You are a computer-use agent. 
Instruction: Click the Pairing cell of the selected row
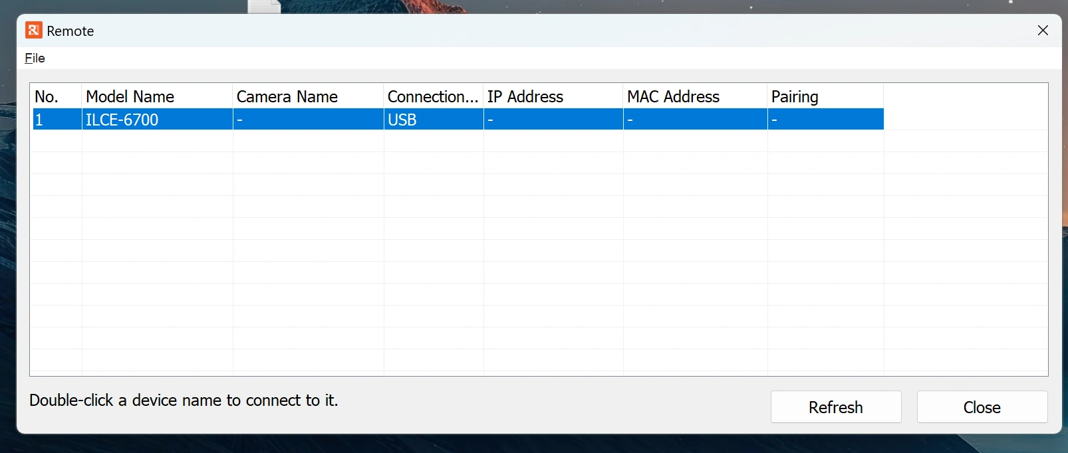pyautogui.click(x=825, y=120)
